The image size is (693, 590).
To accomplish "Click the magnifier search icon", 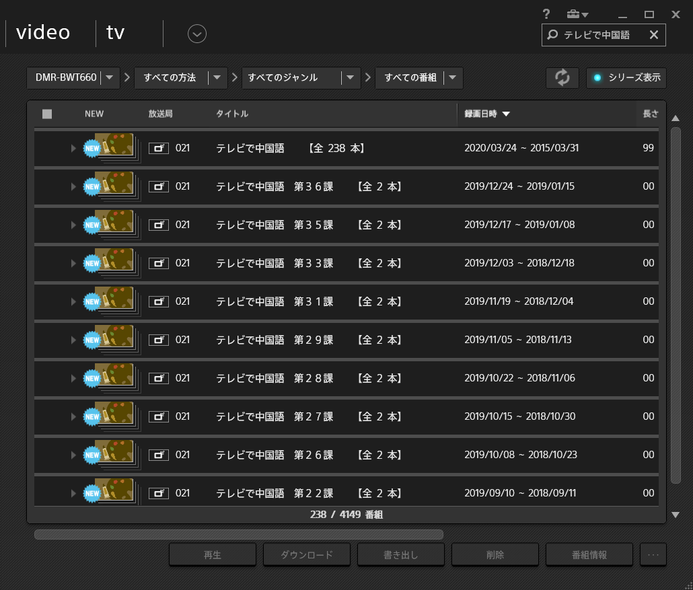I will [552, 35].
